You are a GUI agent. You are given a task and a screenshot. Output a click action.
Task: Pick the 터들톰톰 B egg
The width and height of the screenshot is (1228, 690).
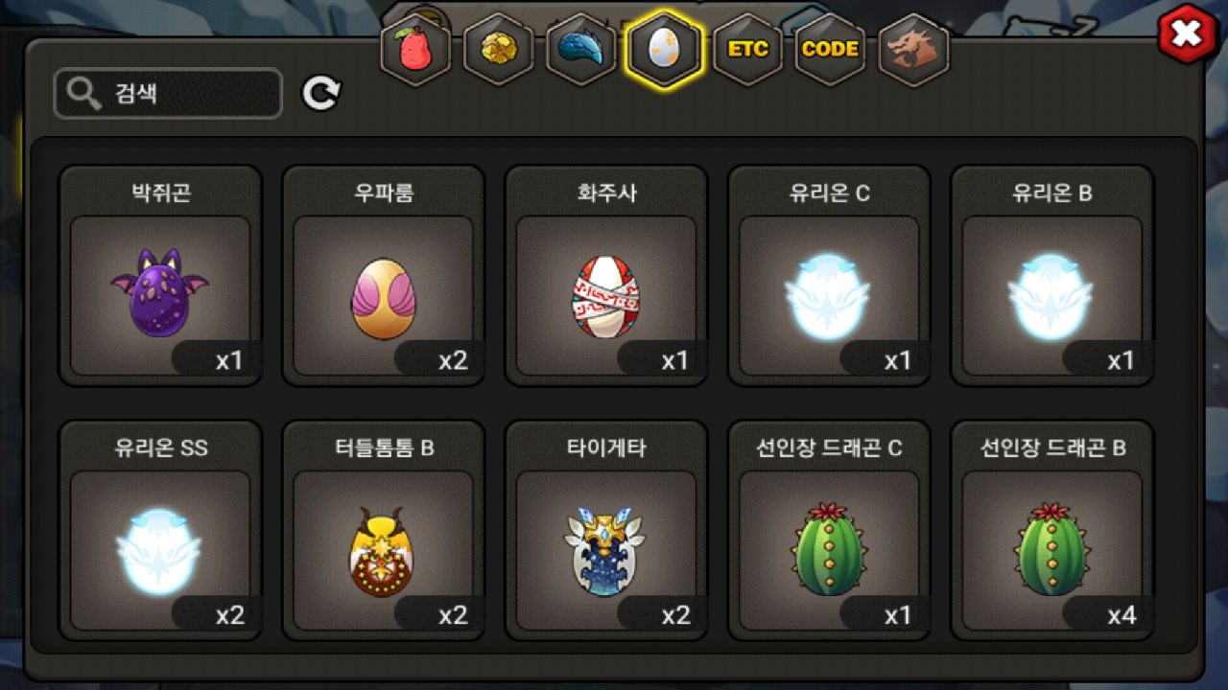coord(383,531)
